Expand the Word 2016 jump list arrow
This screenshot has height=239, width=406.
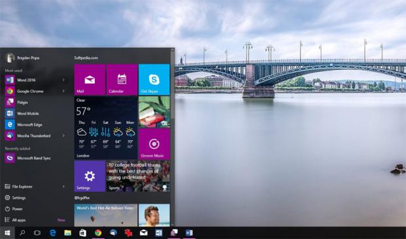point(64,80)
